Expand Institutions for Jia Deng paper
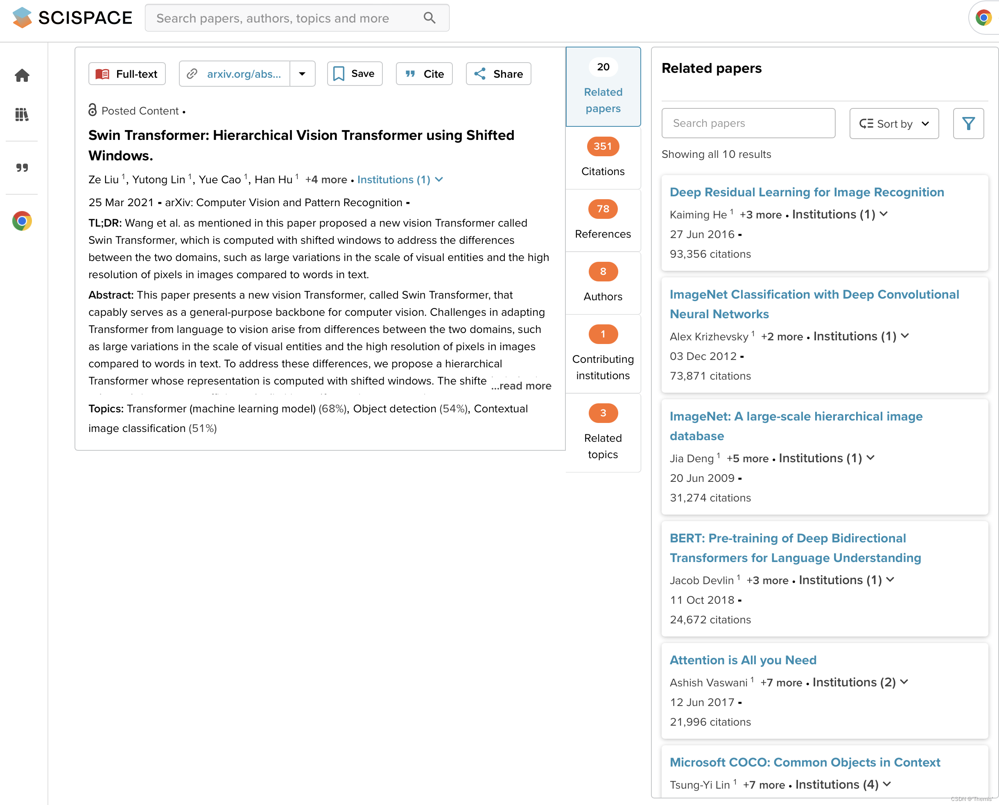999x805 pixels. tap(827, 458)
